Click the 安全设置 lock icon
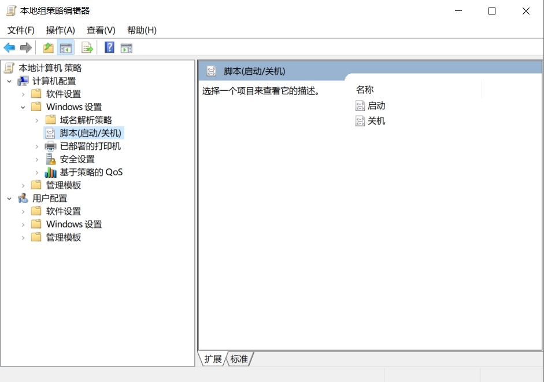The width and height of the screenshot is (544, 382). coord(51,159)
